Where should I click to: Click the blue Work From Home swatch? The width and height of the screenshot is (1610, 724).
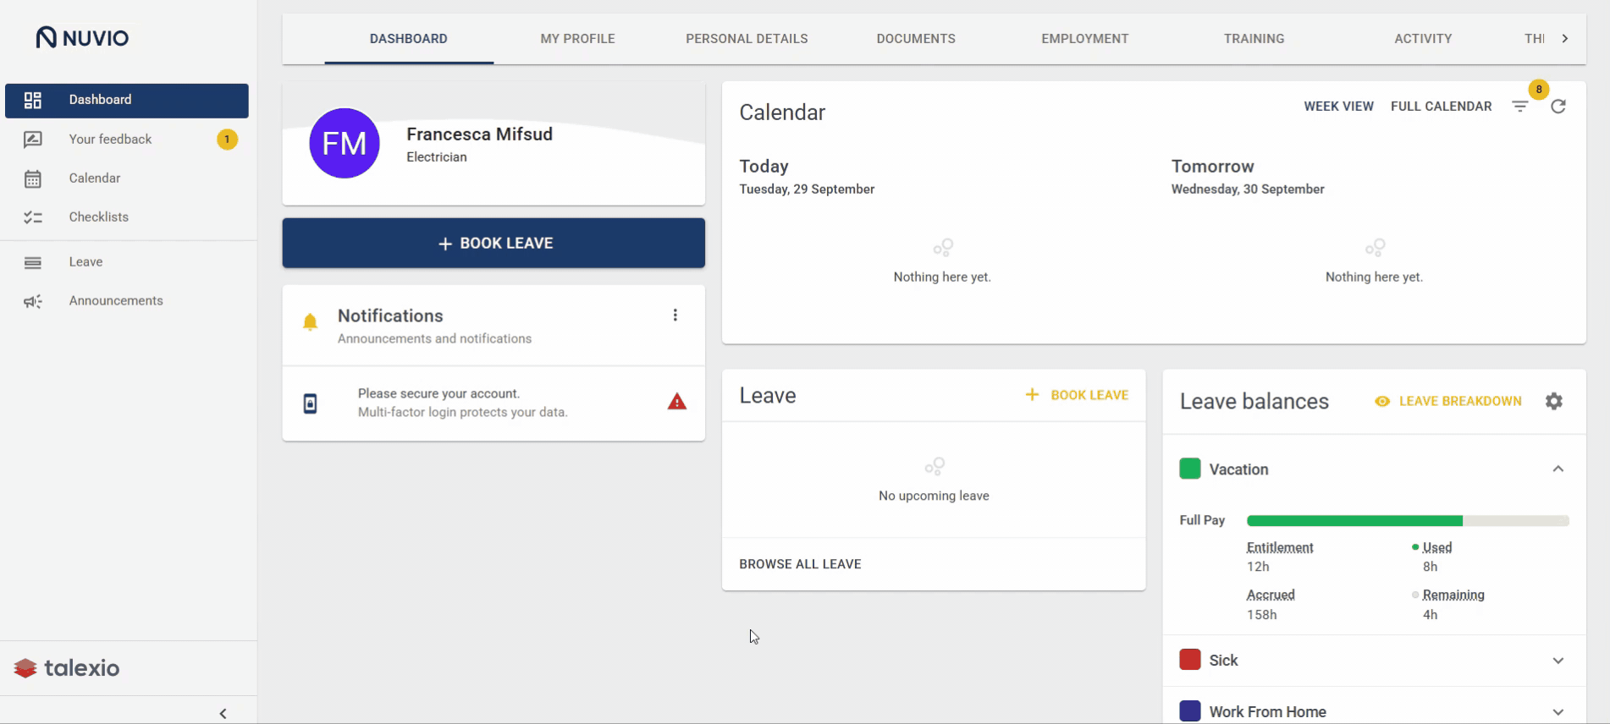point(1190,711)
